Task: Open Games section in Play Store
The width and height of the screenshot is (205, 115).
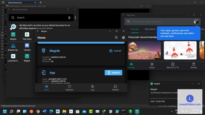Action: (x=131, y=65)
